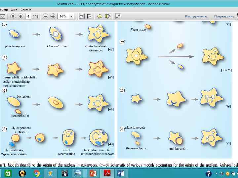Click the panel label "(h)"

click(4, 129)
